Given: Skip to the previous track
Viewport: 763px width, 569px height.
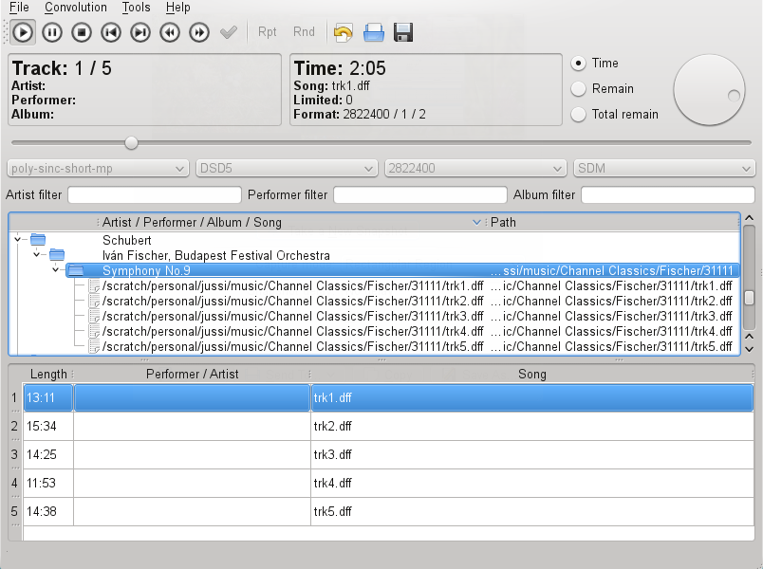Looking at the screenshot, I should pos(112,32).
